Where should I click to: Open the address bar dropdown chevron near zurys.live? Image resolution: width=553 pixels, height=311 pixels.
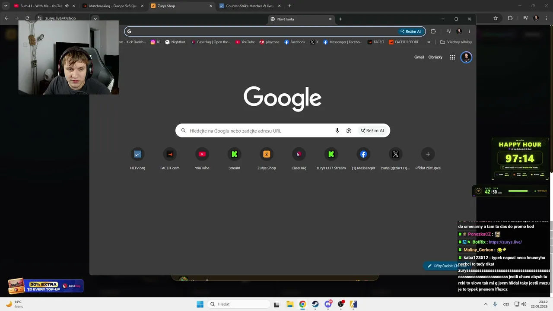point(95,18)
